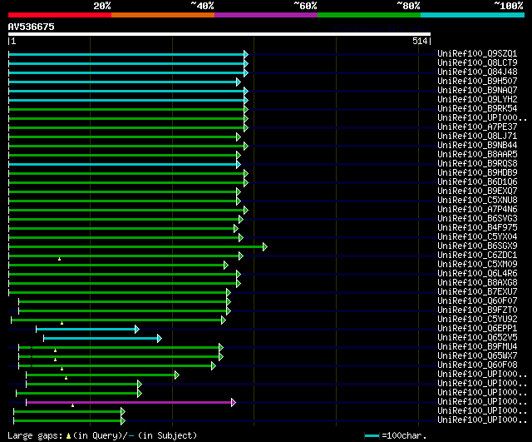The image size is (532, 442).
Task: Select the purple alignment bar near the bottom
Action: (x=129, y=403)
